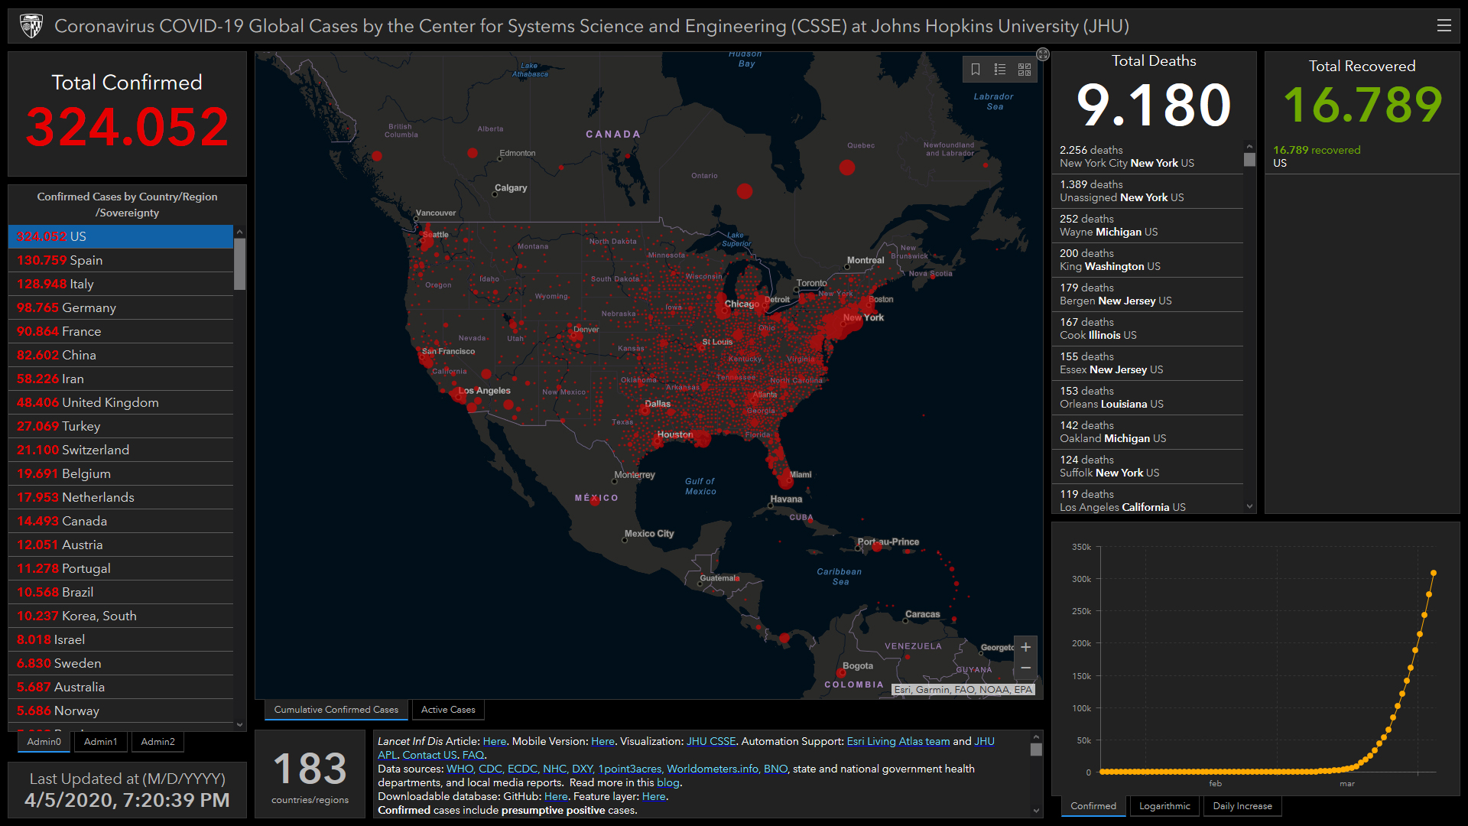Viewport: 1468px width, 826px height.
Task: Select Bergen New Jersey deaths entry
Action: pos(1148,294)
